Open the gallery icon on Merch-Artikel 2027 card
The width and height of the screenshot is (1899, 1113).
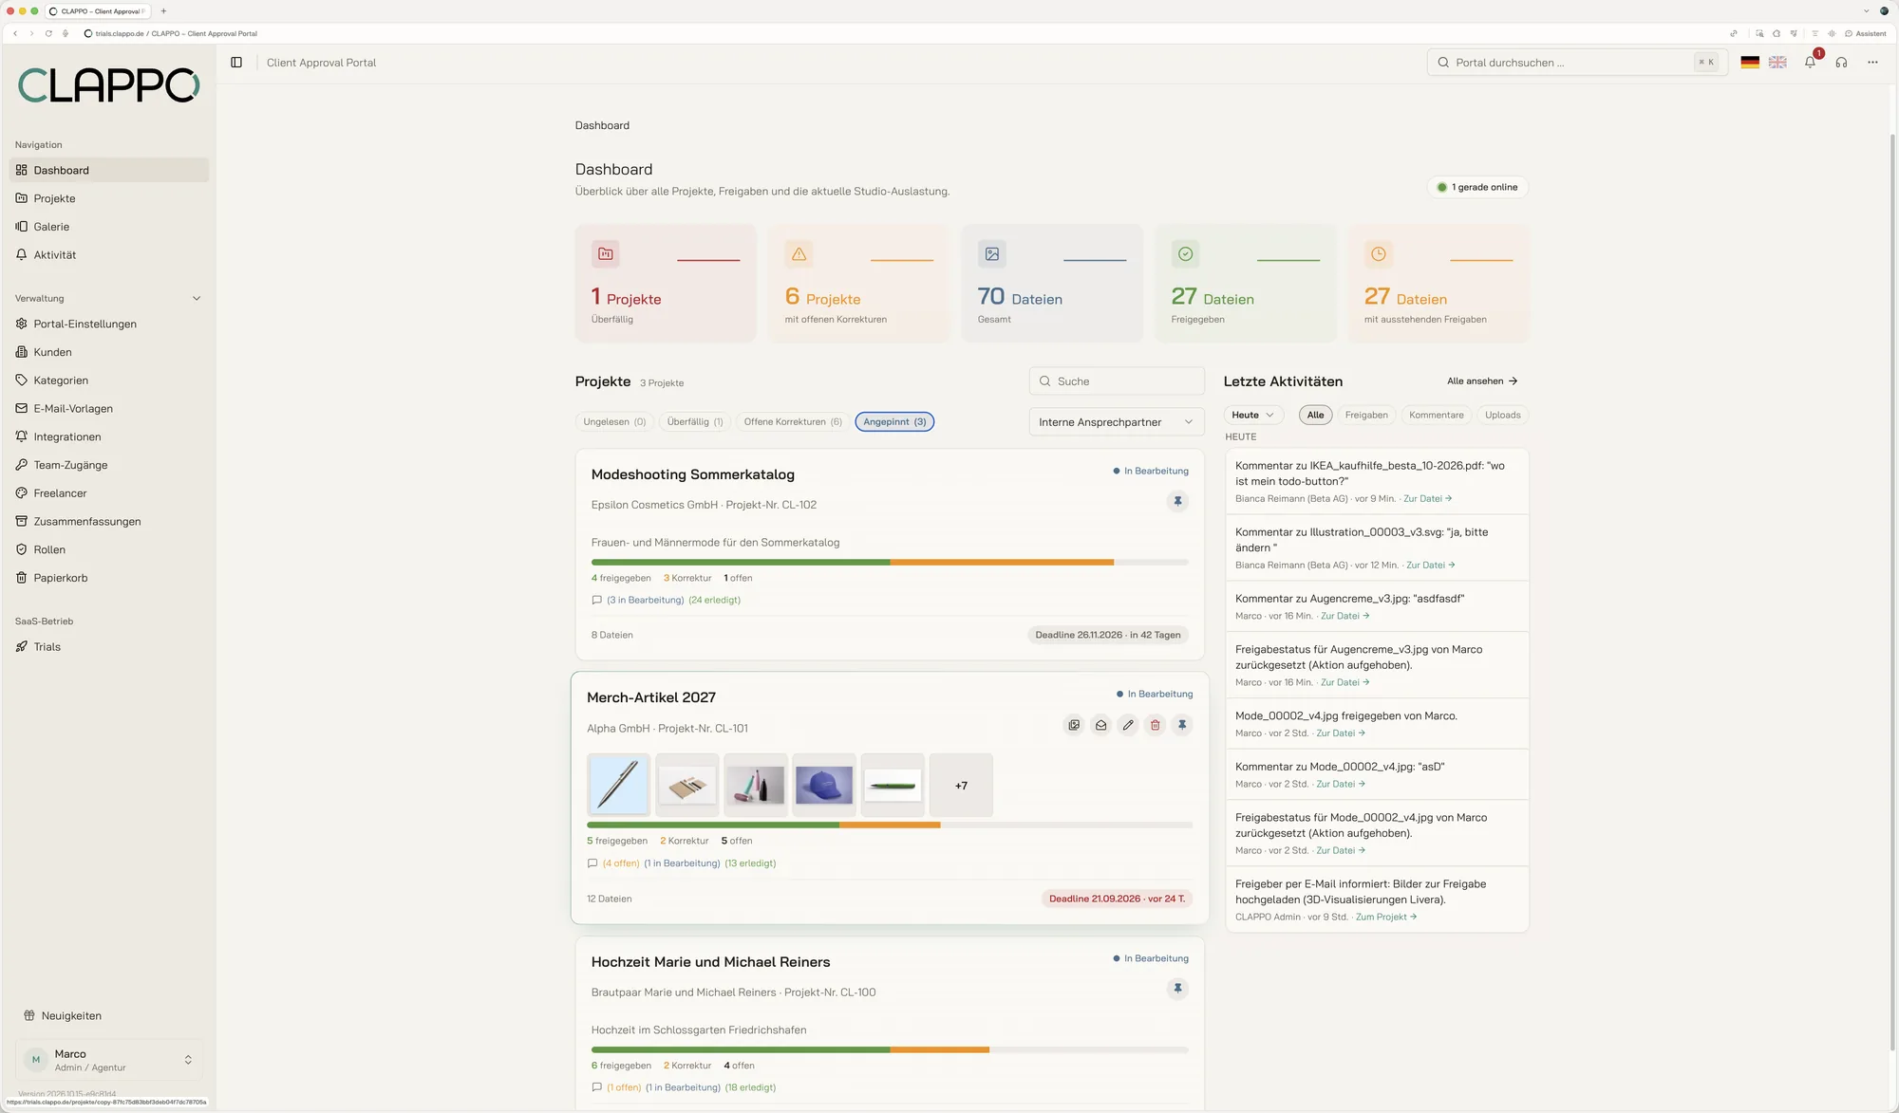1074,725
